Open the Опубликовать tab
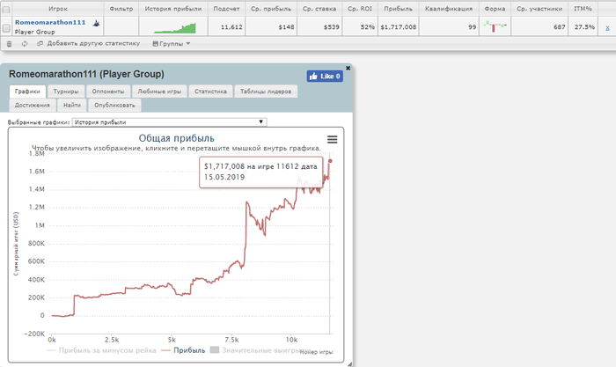The image size is (616, 367). pos(114,105)
